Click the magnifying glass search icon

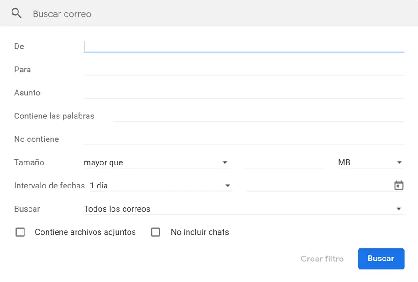[x=17, y=13]
